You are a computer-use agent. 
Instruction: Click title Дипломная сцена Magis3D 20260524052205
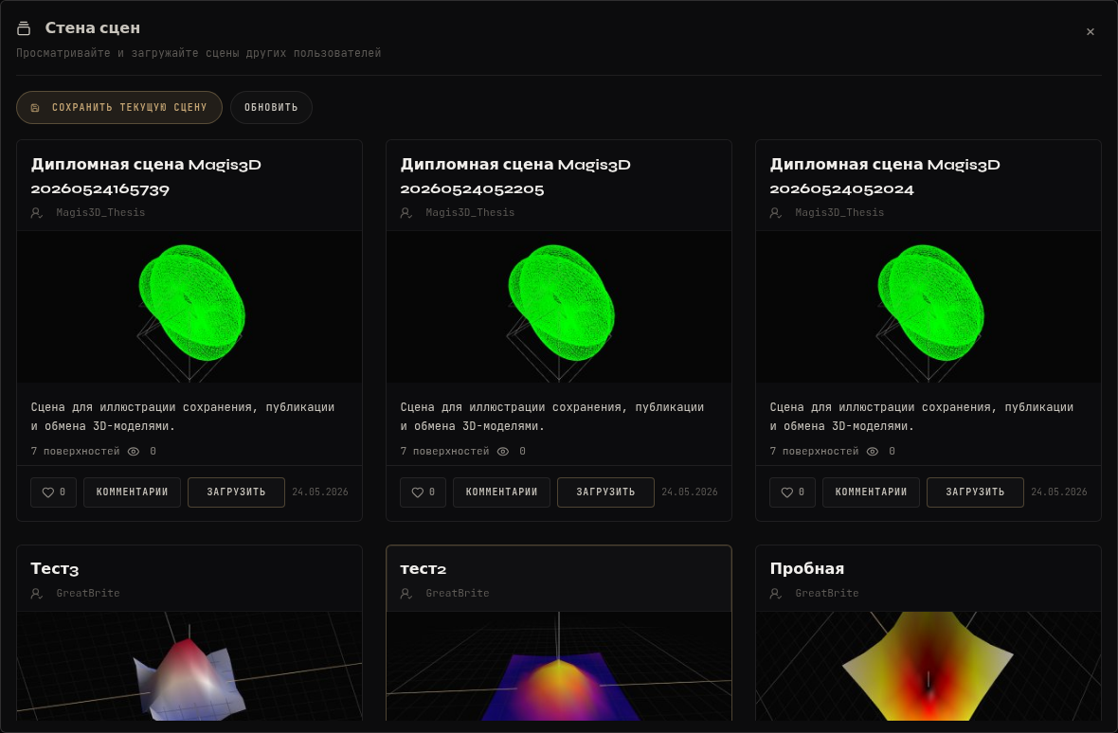[515, 177]
